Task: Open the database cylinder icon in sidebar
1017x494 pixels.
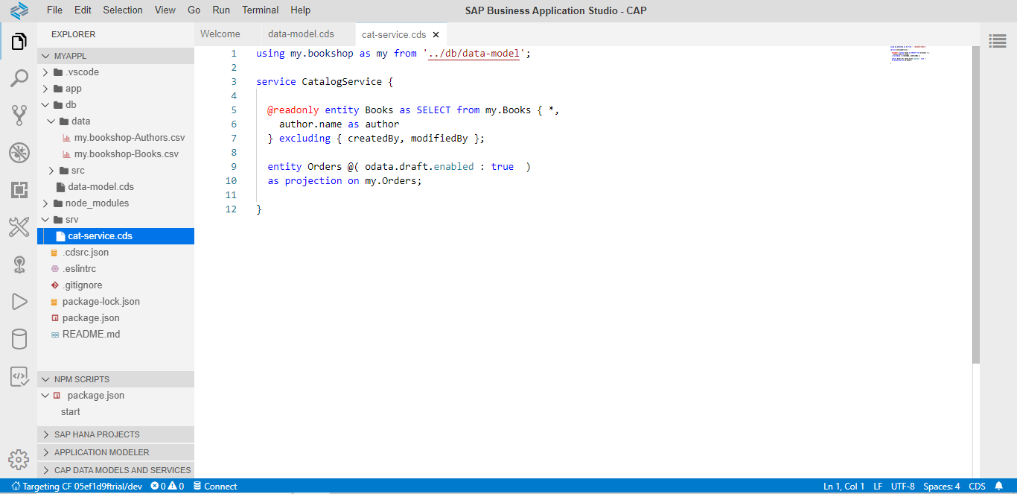Action: (x=19, y=339)
